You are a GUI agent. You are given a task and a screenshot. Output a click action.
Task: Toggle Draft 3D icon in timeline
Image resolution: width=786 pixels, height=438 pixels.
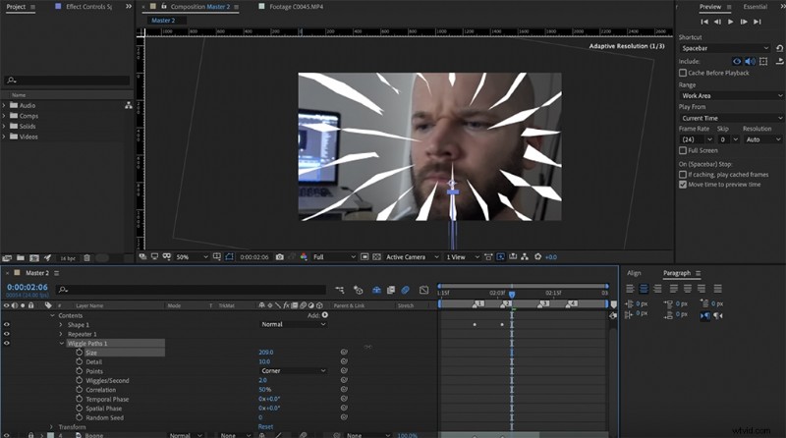pos(358,290)
